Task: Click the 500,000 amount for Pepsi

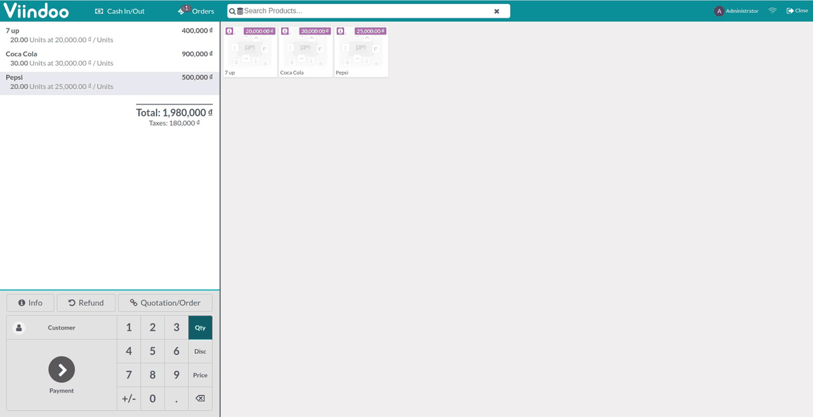Action: (198, 77)
